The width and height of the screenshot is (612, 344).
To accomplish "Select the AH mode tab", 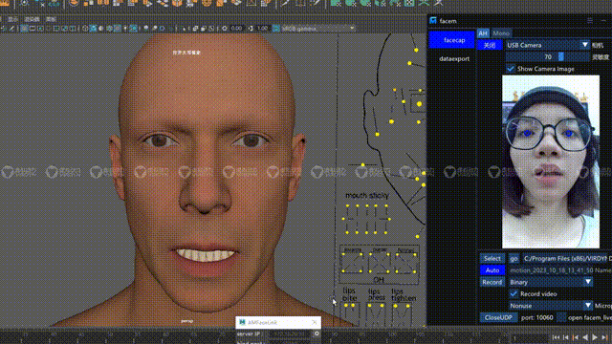I will tap(483, 33).
